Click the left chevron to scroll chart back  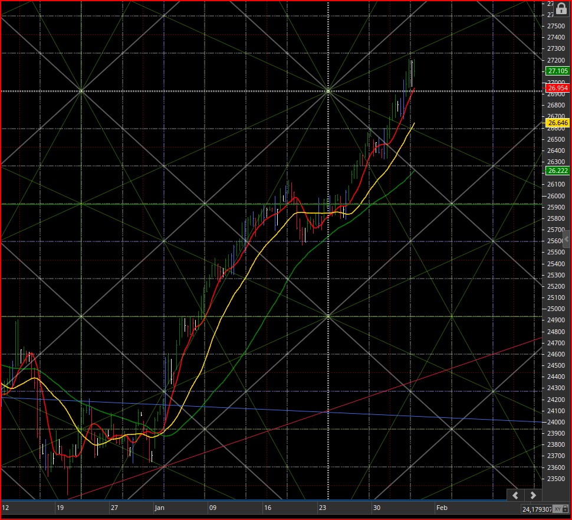pyautogui.click(x=515, y=495)
